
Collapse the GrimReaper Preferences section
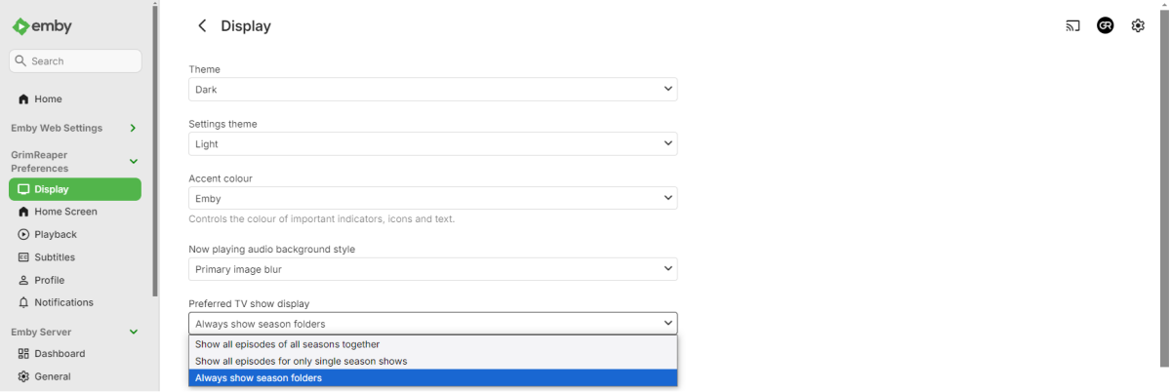click(134, 161)
